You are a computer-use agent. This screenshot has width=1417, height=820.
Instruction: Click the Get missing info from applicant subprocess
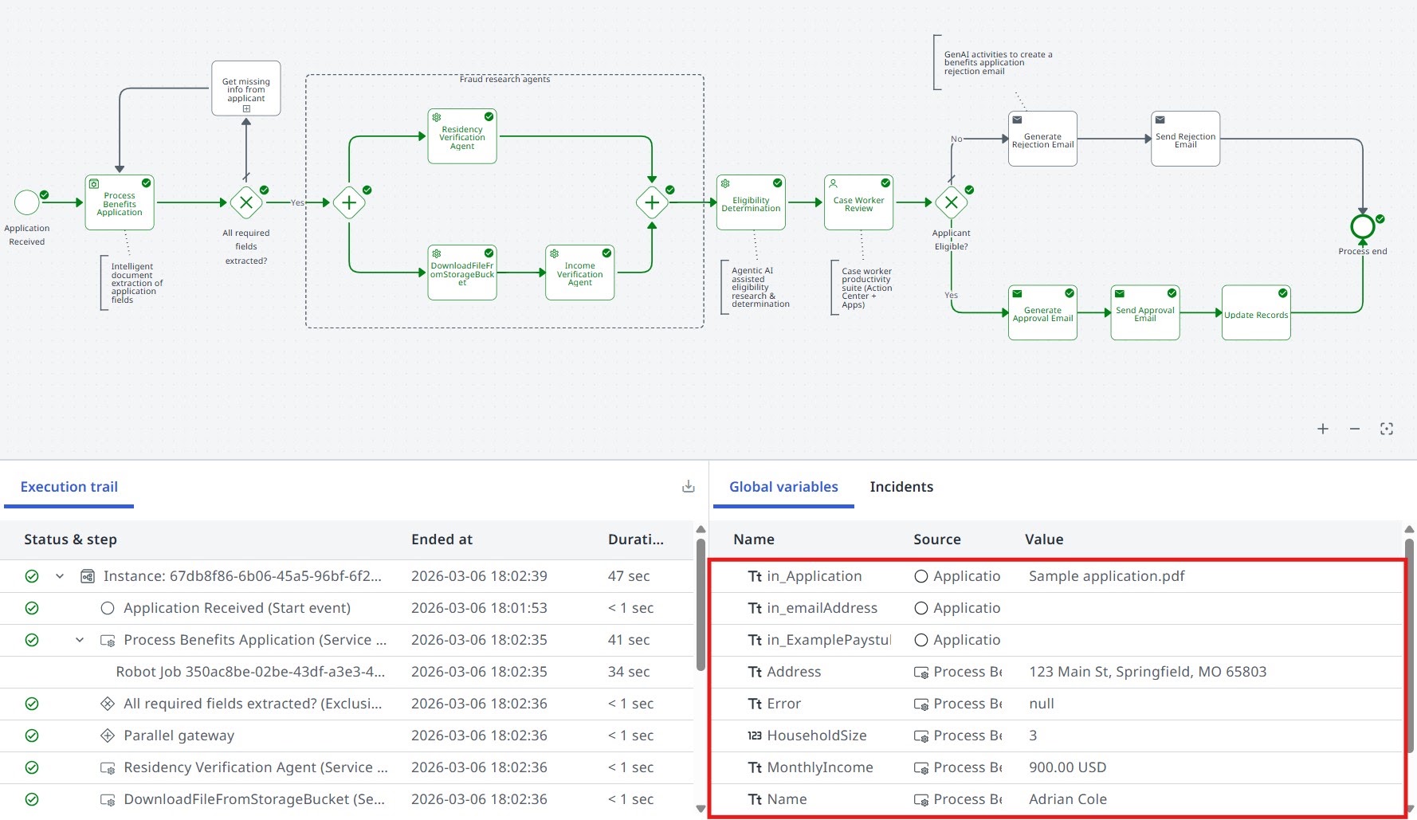(246, 88)
